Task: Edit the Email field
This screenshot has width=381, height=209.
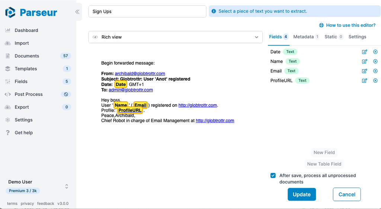Action: [x=365, y=71]
